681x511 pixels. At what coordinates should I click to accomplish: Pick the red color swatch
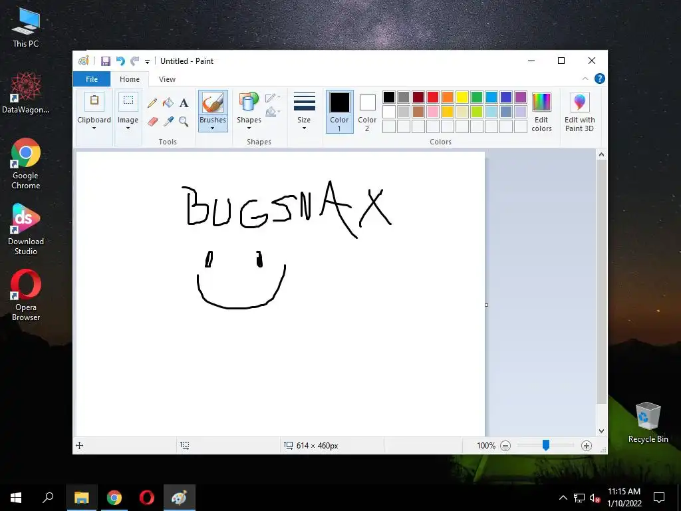coord(433,97)
